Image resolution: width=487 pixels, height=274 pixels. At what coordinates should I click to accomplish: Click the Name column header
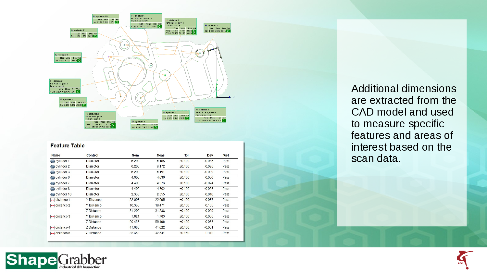(56, 156)
